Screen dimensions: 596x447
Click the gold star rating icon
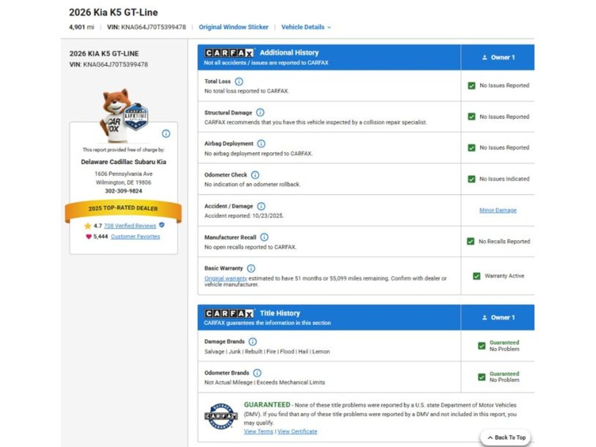(88, 226)
